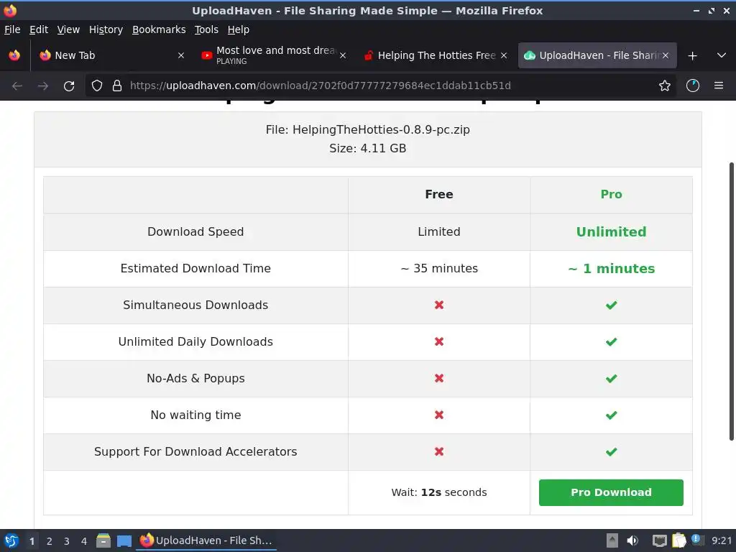The image size is (736, 552).
Task: Bookmark this page with star icon
Action: (665, 86)
